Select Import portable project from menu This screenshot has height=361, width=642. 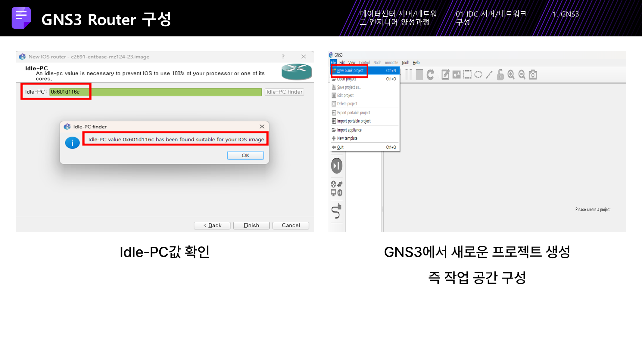pos(354,121)
